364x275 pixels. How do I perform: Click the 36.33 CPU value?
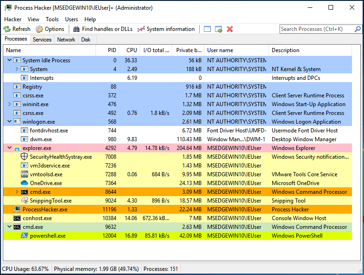(131, 60)
